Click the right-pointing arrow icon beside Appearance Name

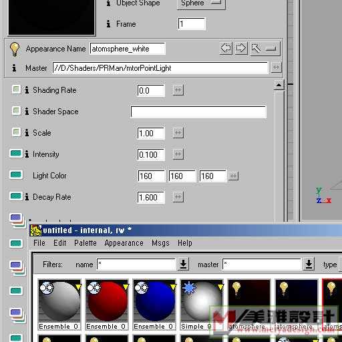tap(241, 48)
